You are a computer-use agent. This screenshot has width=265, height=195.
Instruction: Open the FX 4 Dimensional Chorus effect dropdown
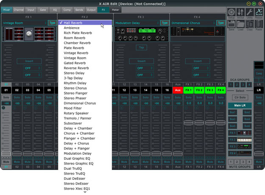(193, 23)
